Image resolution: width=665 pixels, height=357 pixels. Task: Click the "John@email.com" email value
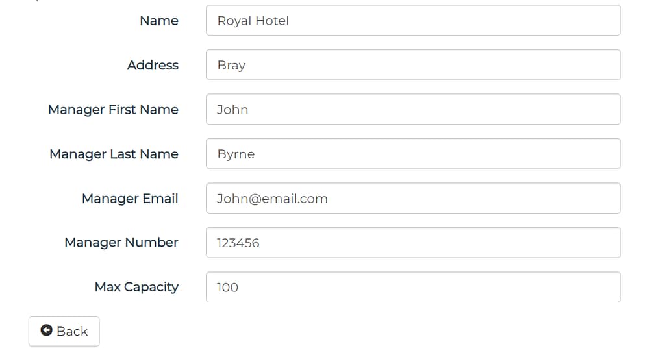272,199
